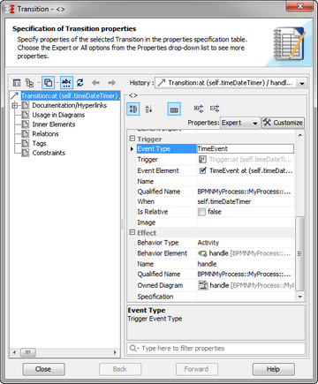Select the Inner Elements tree item
The height and width of the screenshot is (384, 318).
[x=54, y=124]
